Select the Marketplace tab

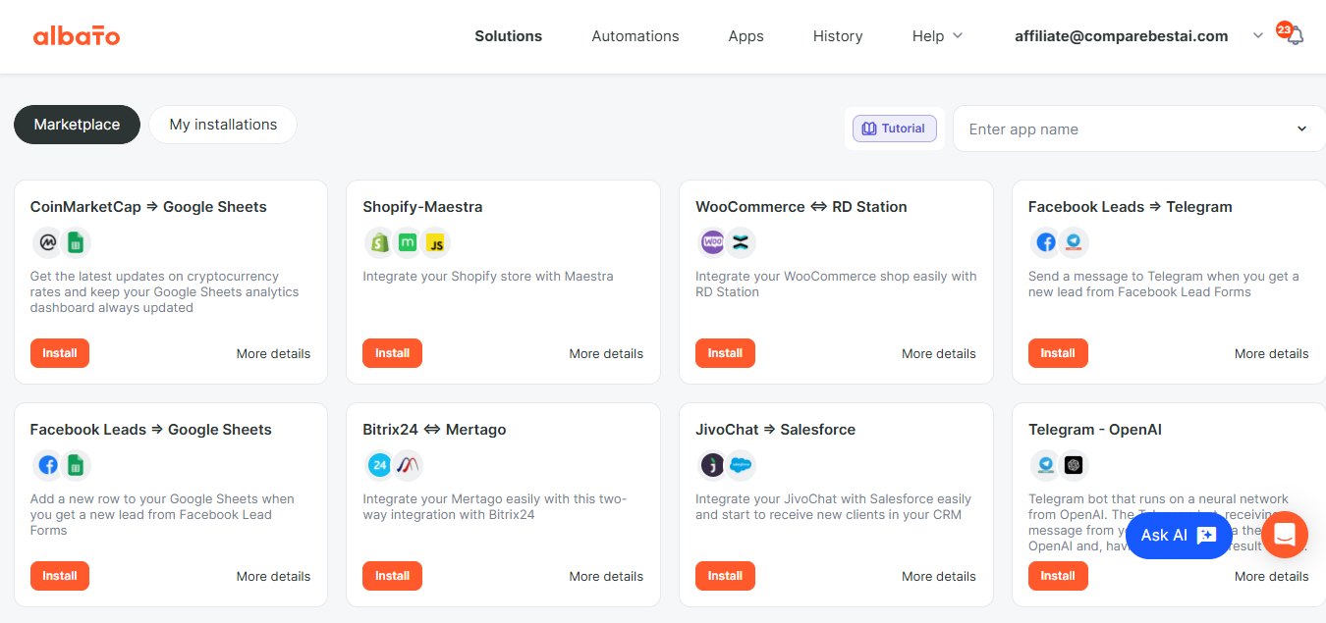point(77,125)
